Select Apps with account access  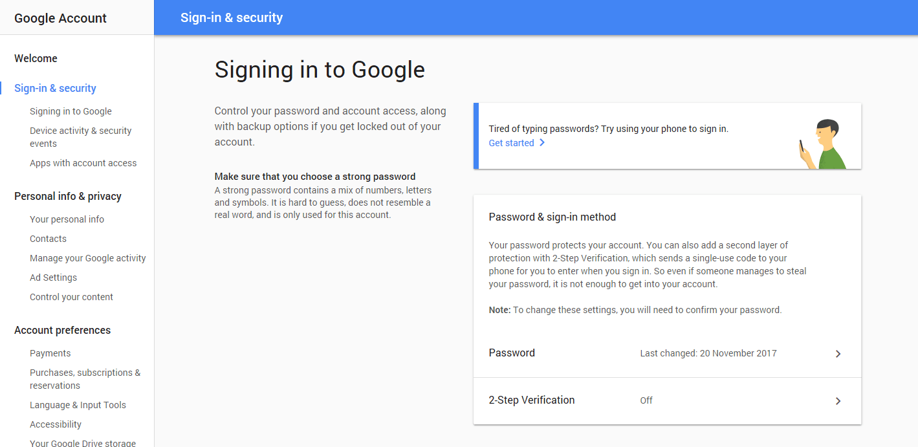click(x=83, y=163)
